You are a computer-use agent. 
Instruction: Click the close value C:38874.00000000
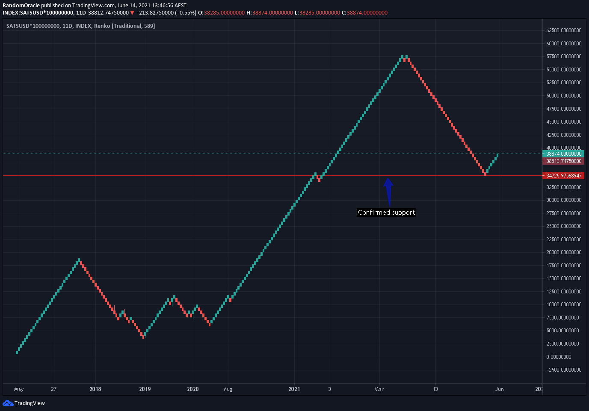coord(364,13)
